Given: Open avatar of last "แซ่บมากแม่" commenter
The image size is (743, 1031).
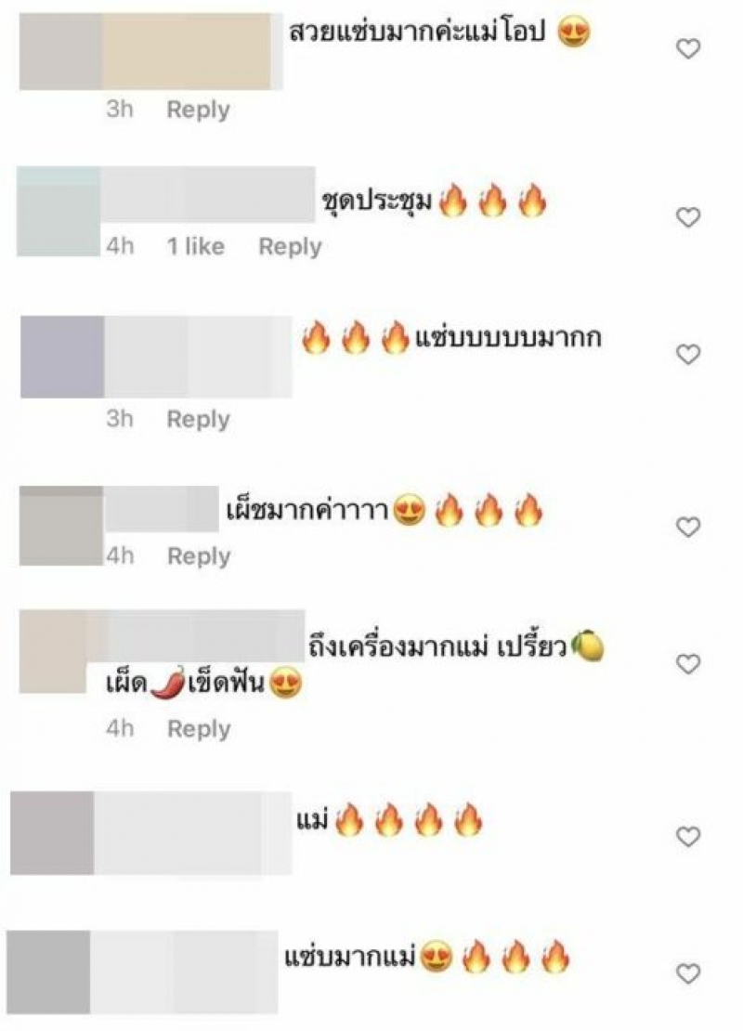Looking at the screenshot, I should (x=48, y=972).
